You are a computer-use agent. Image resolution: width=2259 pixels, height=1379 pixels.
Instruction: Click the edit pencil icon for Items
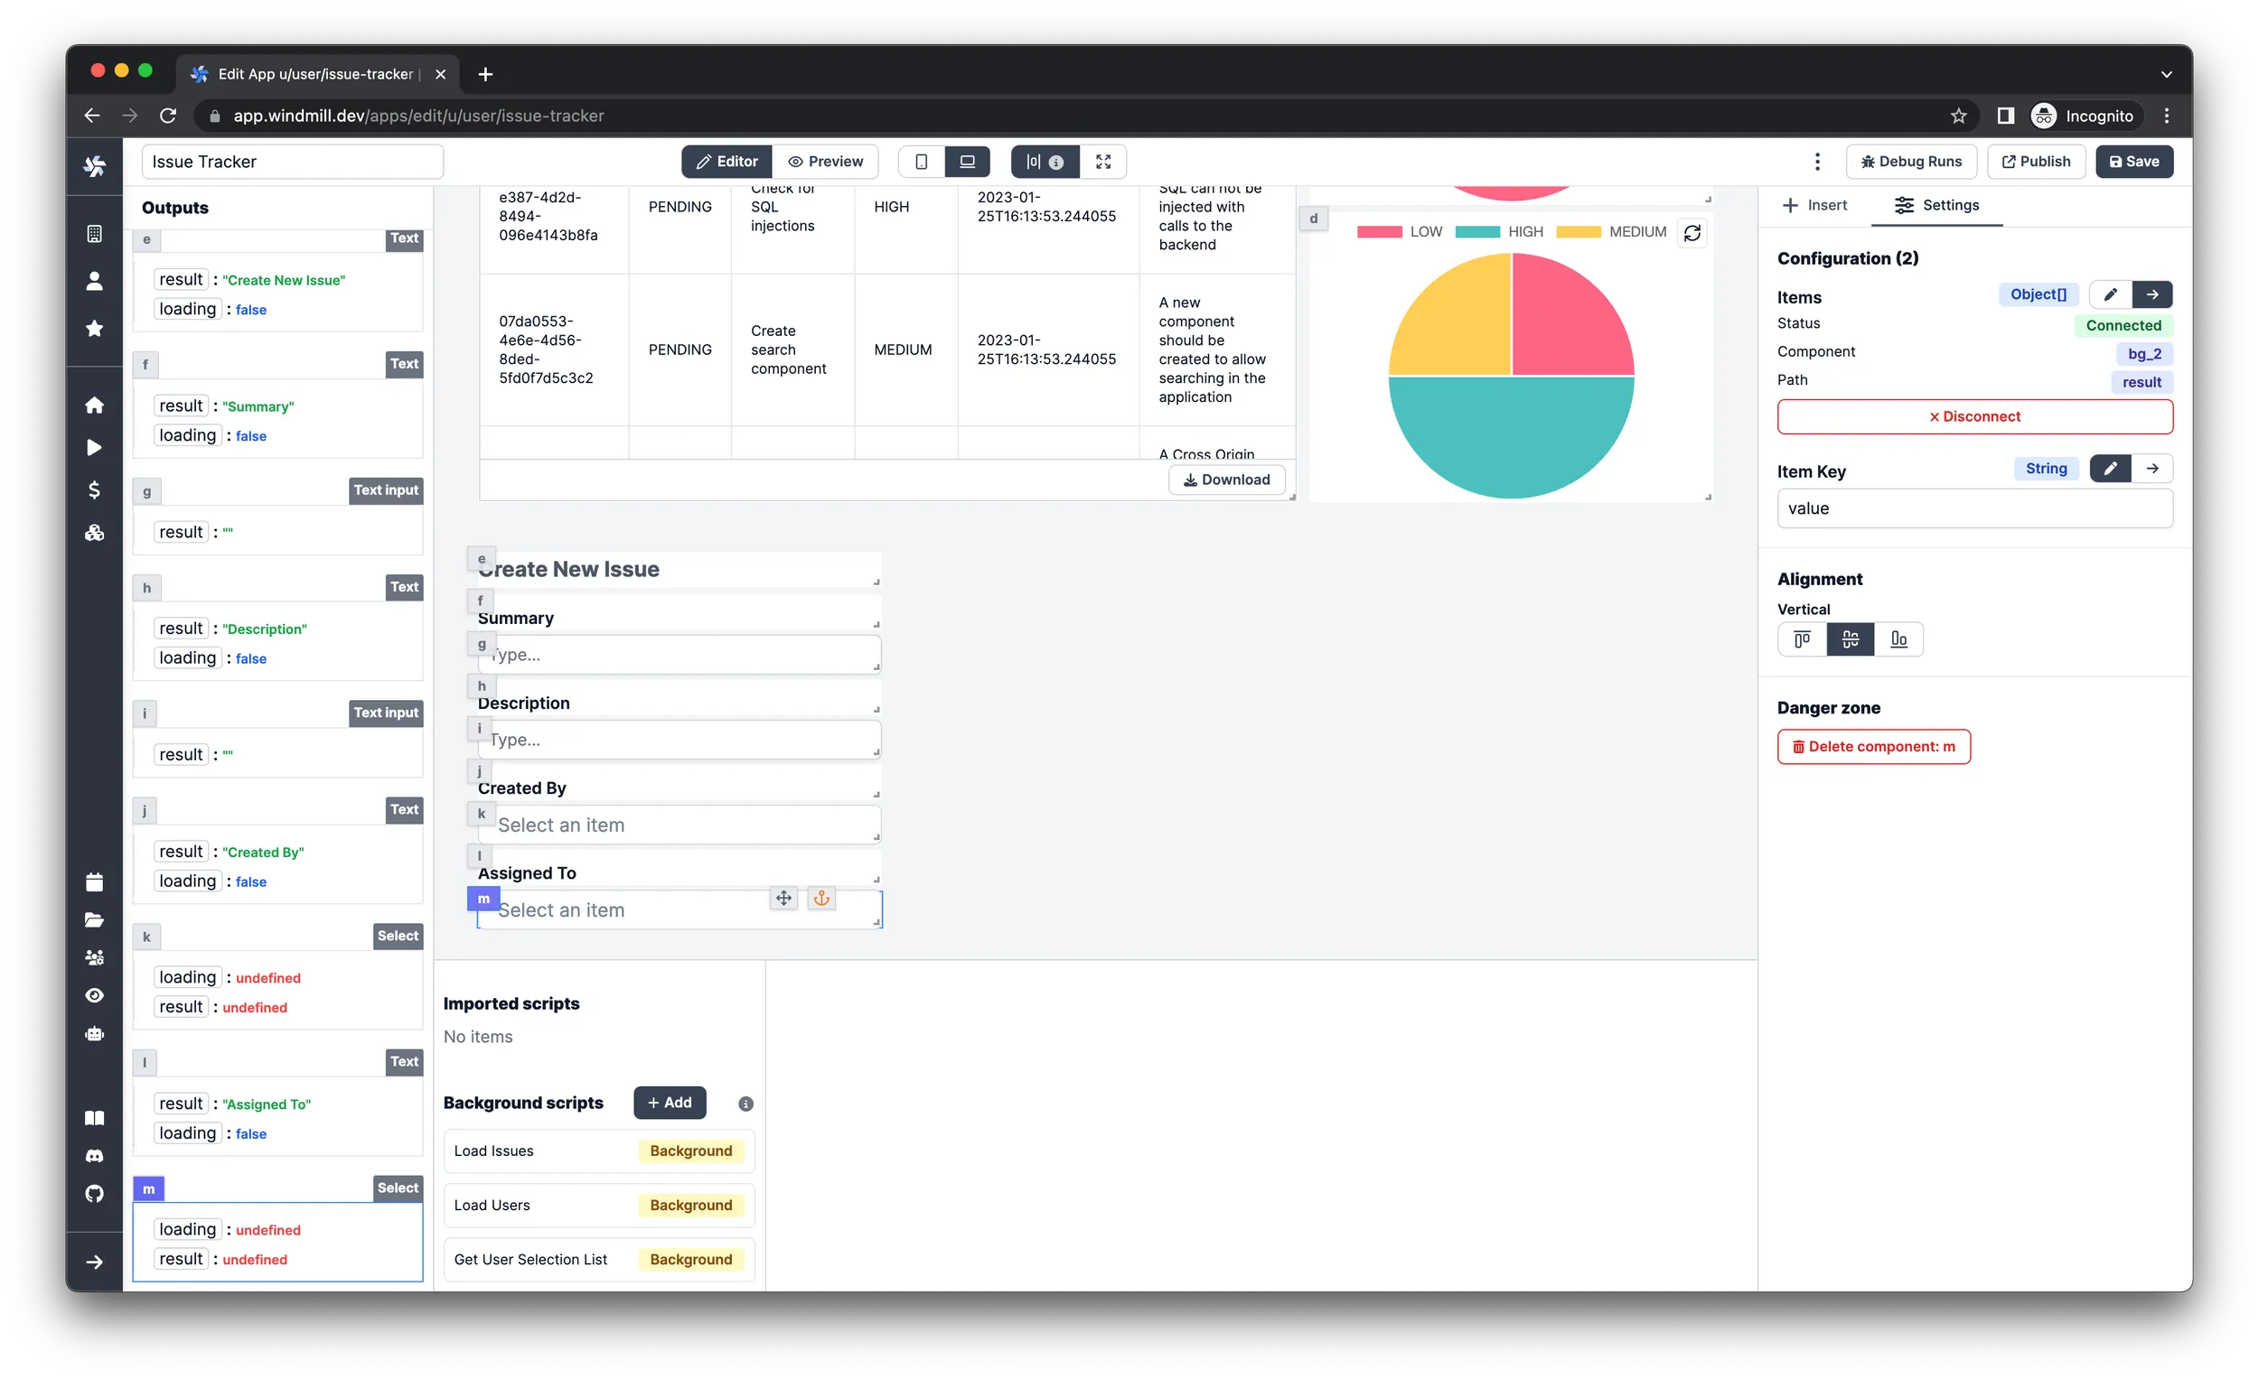pos(2107,295)
